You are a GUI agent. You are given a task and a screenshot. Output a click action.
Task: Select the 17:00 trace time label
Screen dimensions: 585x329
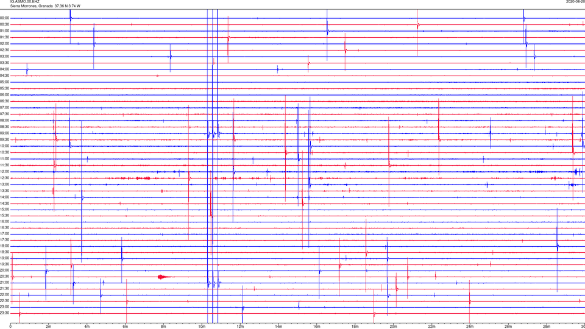(5, 234)
